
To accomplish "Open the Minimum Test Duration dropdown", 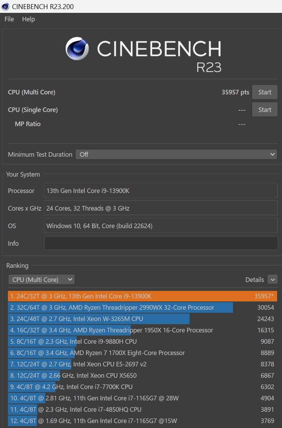I will tap(176, 155).
